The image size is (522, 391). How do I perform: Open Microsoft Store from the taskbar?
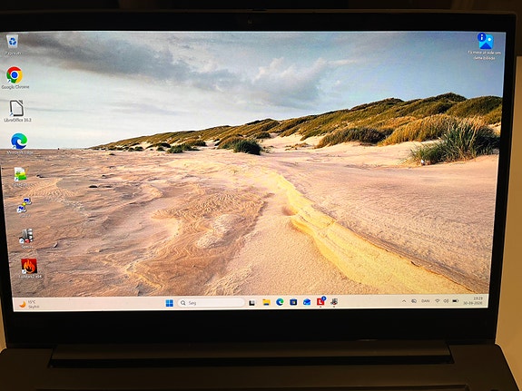click(x=293, y=302)
